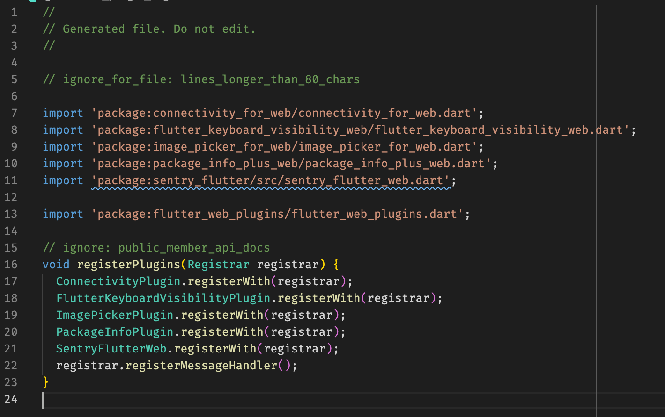The height and width of the screenshot is (417, 665).
Task: Click ImagePickerPlugin on line 19
Action: click(115, 315)
